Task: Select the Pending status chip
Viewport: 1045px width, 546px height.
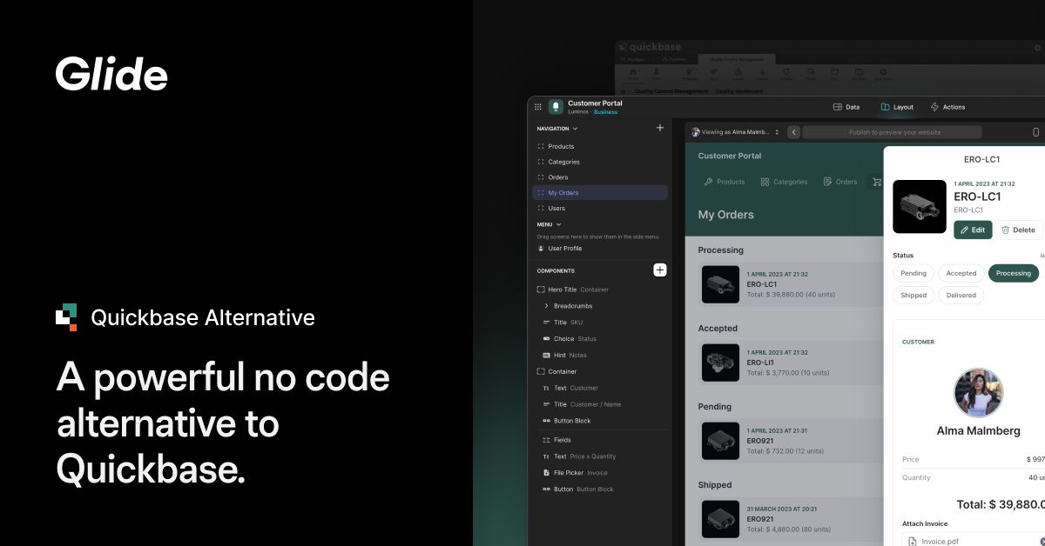Action: click(x=914, y=273)
